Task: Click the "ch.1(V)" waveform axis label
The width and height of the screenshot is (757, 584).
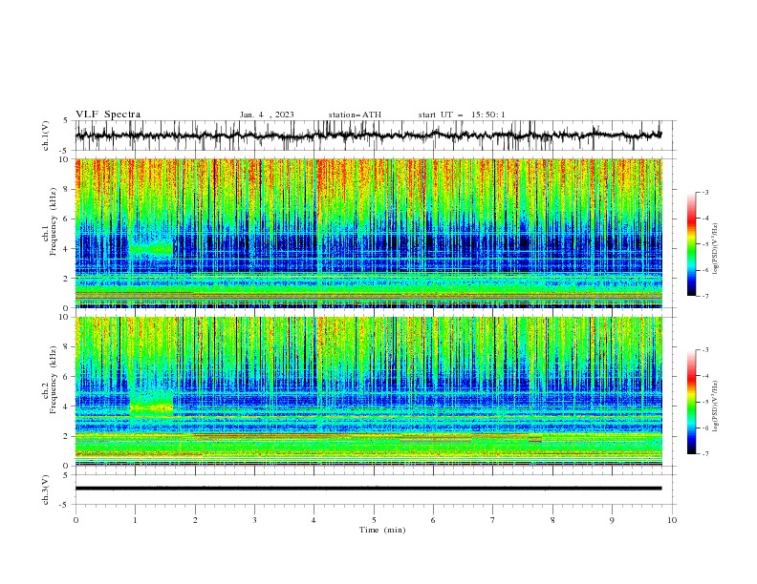Action: click(46, 136)
